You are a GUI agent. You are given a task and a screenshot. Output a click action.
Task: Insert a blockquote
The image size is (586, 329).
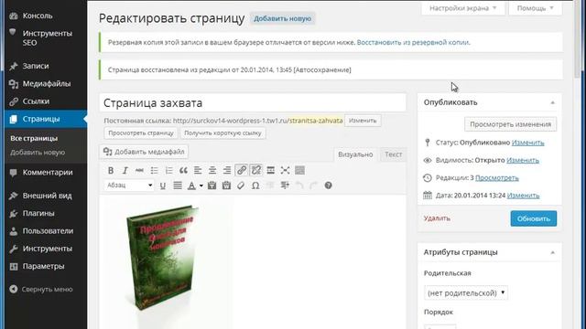pos(183,171)
